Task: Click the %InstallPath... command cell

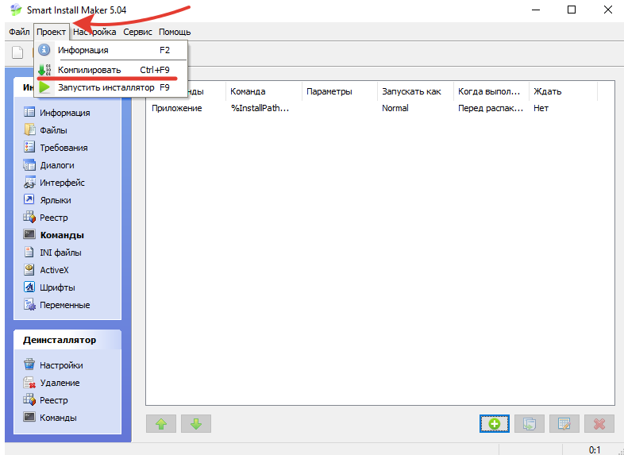Action: click(x=260, y=108)
